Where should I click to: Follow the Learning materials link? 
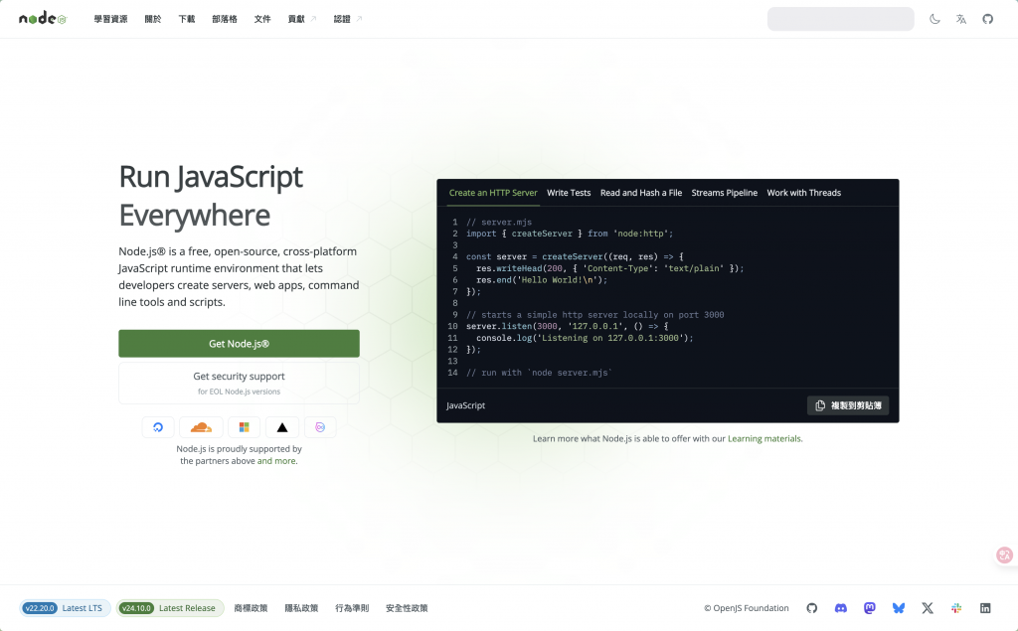(764, 439)
